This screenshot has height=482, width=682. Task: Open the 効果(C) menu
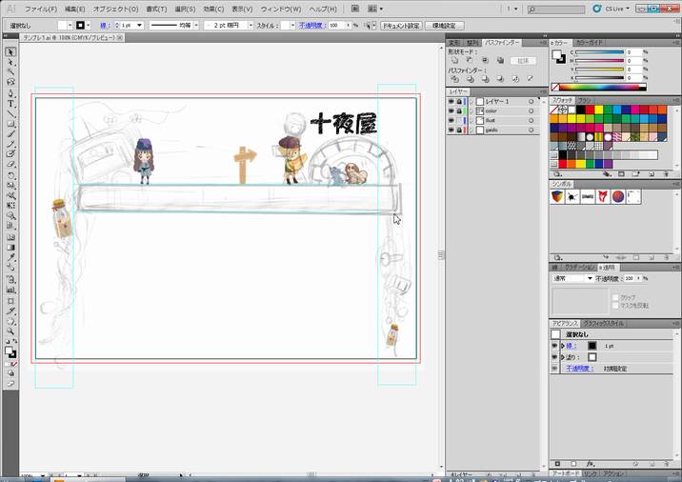coord(213,9)
